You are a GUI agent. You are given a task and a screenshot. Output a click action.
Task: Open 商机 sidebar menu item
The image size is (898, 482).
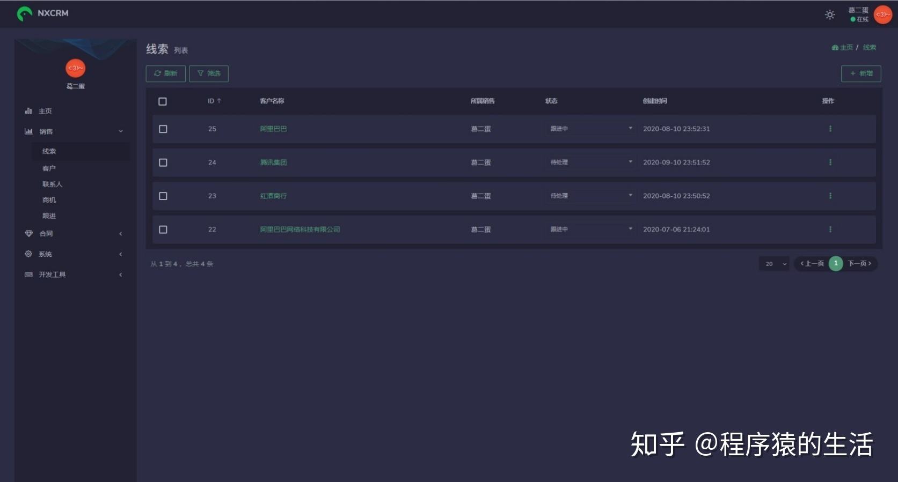[49, 200]
